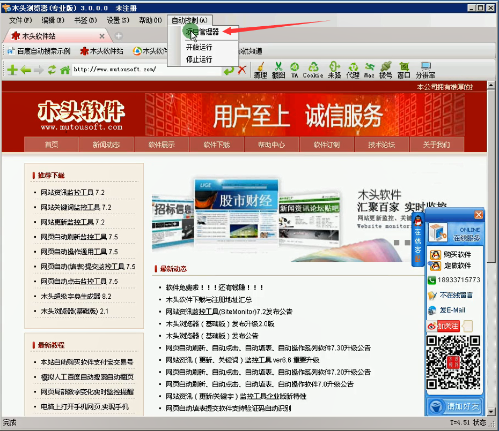This screenshot has width=499, height=431.
Task: Click the QQ 定做软件 penguin icon
Action: tap(435, 265)
